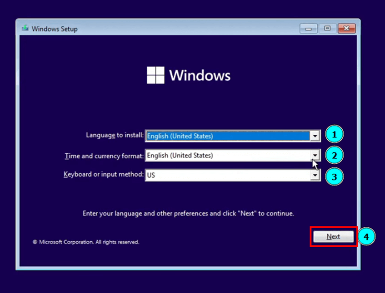Select the cyan callout marker numbered 3

pyautogui.click(x=335, y=176)
